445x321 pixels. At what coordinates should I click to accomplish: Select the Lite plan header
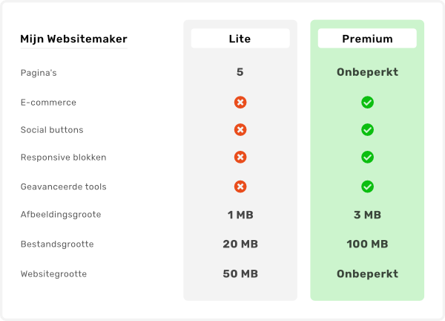click(240, 39)
